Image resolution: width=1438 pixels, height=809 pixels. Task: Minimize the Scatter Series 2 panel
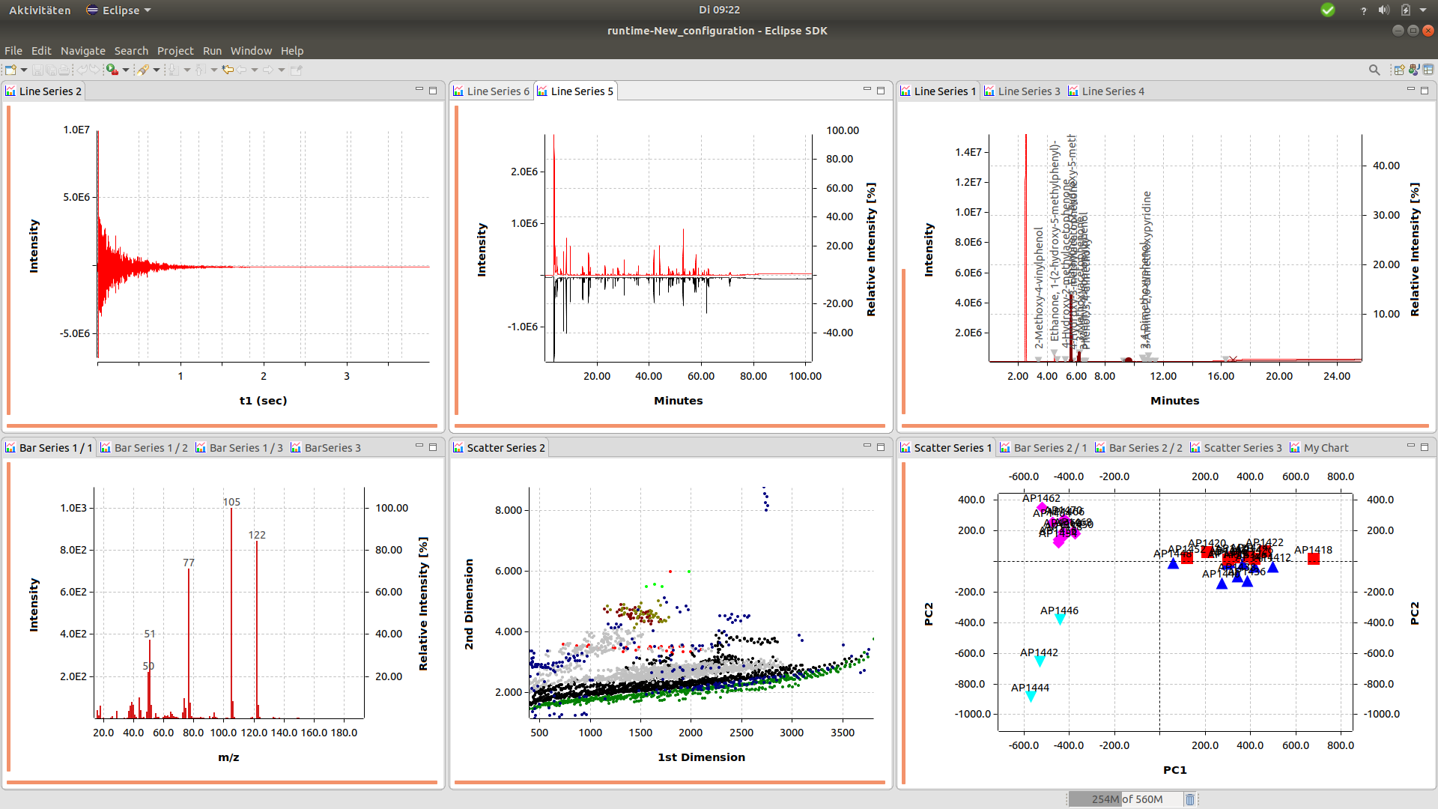click(867, 446)
